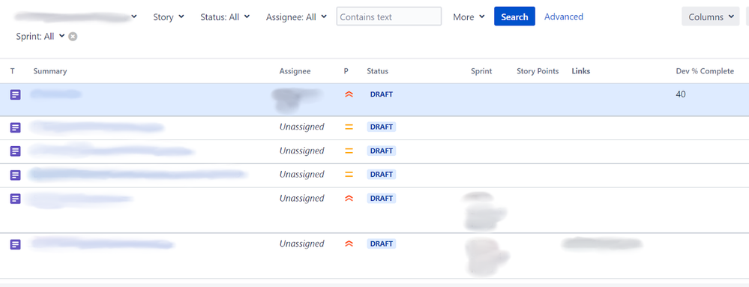Expand the Sprint: All filter

pos(40,36)
